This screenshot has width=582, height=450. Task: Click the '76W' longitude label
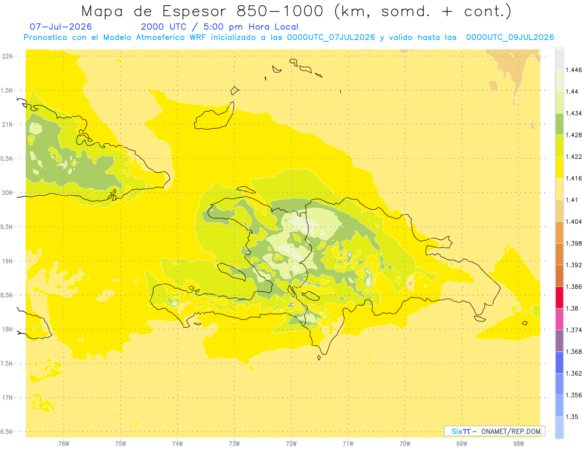pos(64,443)
